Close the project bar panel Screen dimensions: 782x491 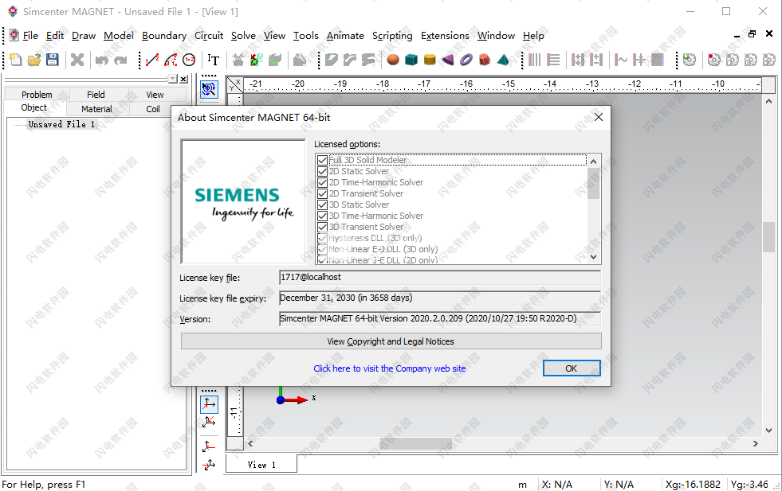point(183,79)
